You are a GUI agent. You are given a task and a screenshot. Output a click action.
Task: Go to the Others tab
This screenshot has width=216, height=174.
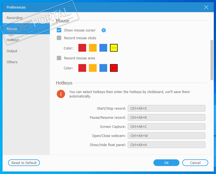(26, 62)
